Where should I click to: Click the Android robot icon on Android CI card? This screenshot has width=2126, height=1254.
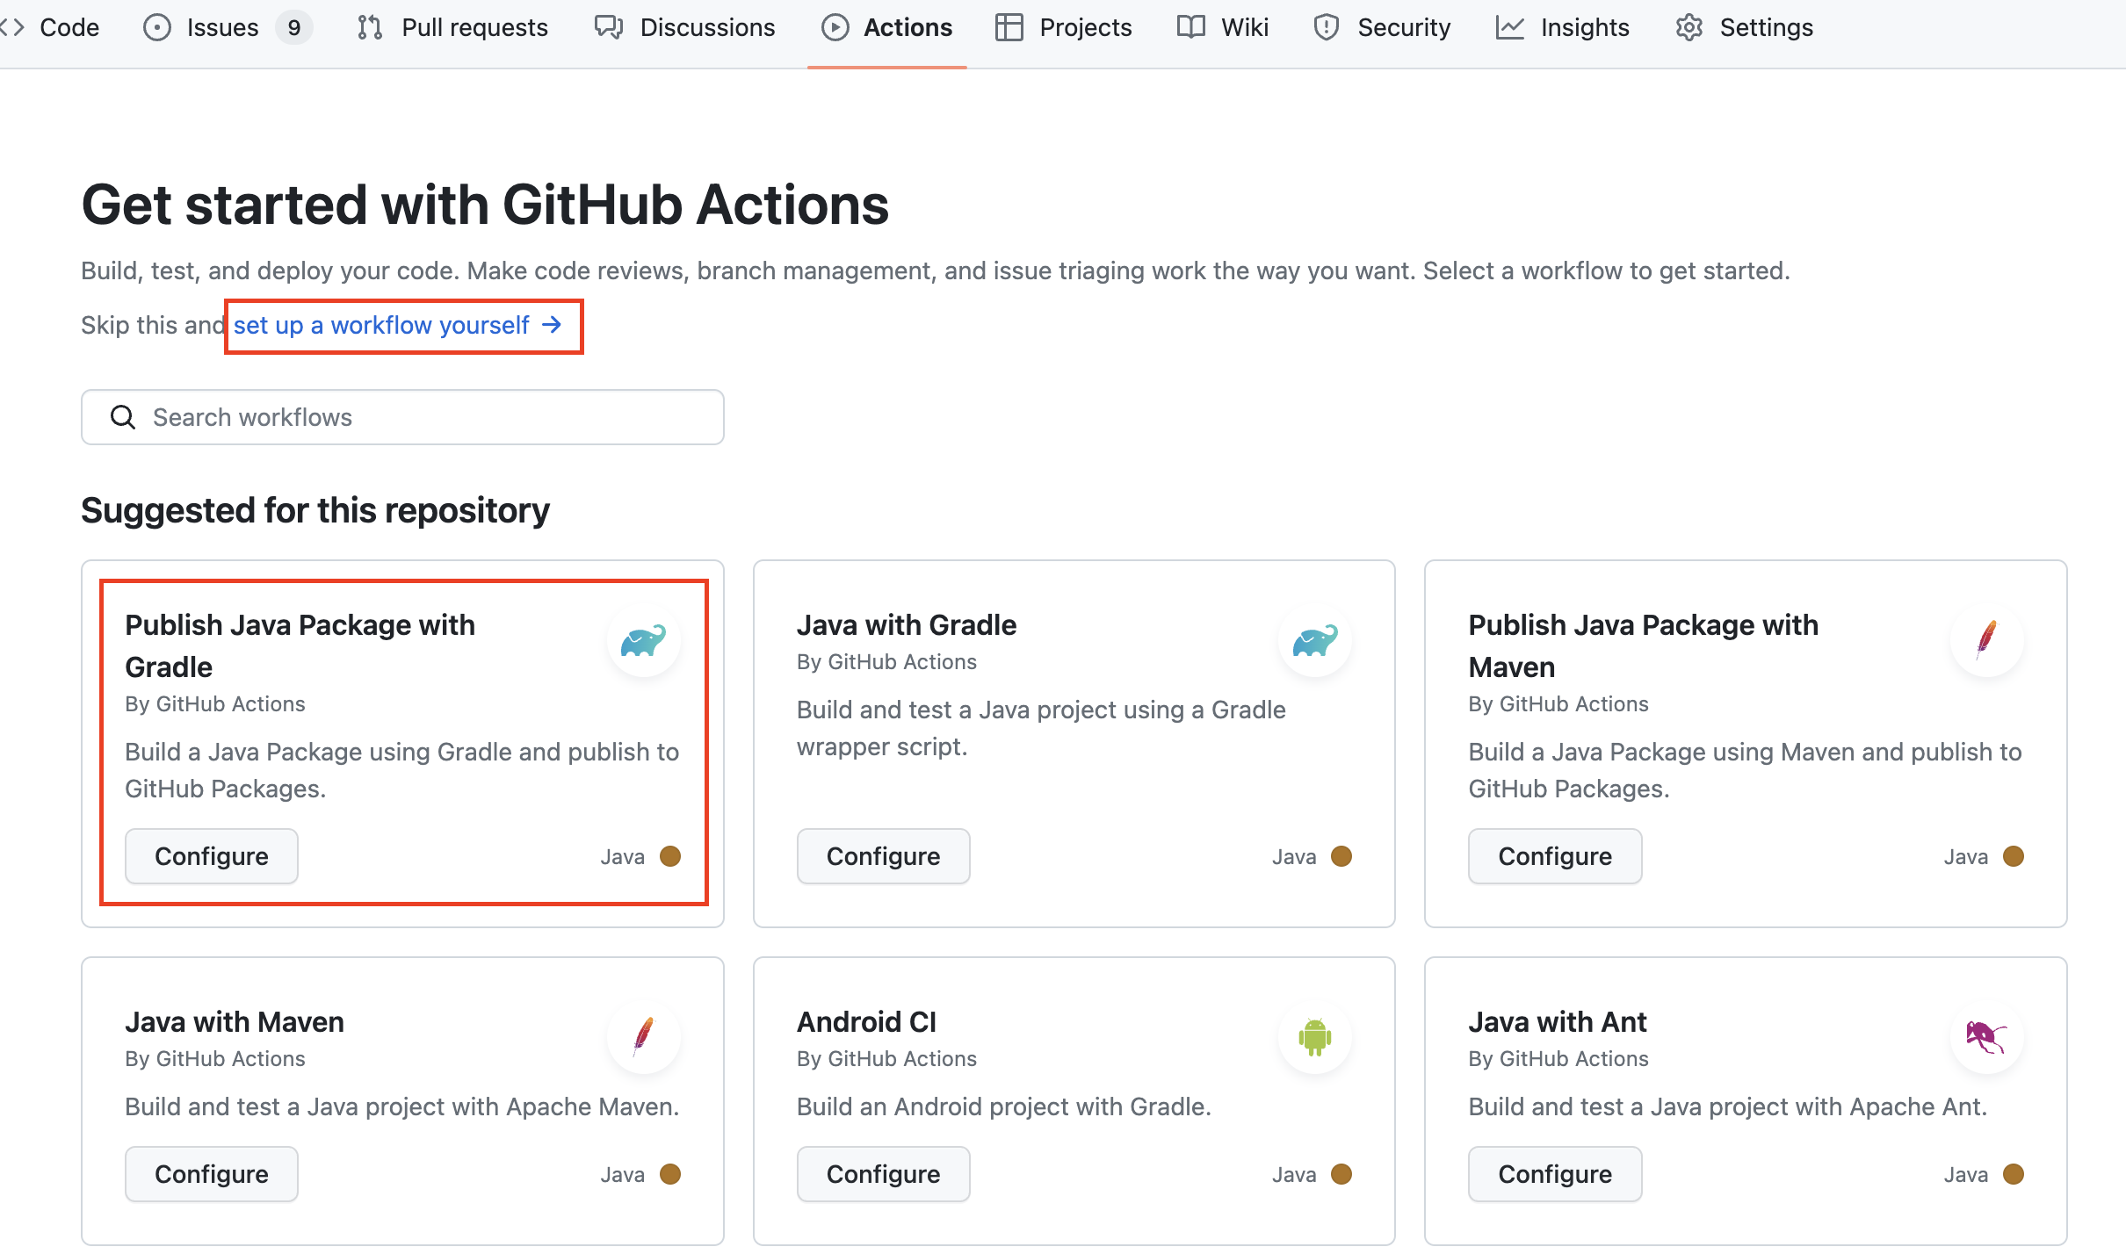click(1314, 1037)
